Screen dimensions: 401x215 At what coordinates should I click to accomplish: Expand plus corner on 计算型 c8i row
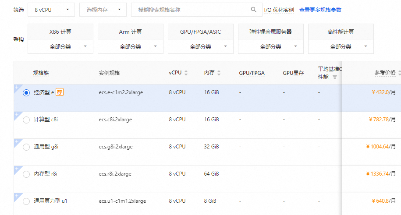pyautogui.click(x=17, y=115)
